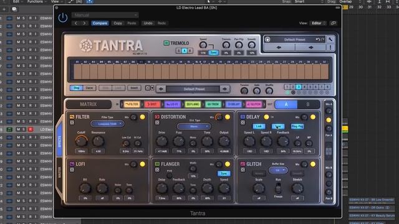This screenshot has width=399, height=224.
Task: Click the link chain icon in plugin header
Action: (x=333, y=23)
